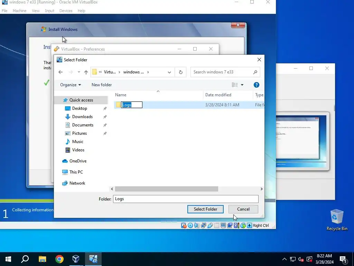Click the Folder name input field
Screen dimensions: 354x266
pos(186,199)
